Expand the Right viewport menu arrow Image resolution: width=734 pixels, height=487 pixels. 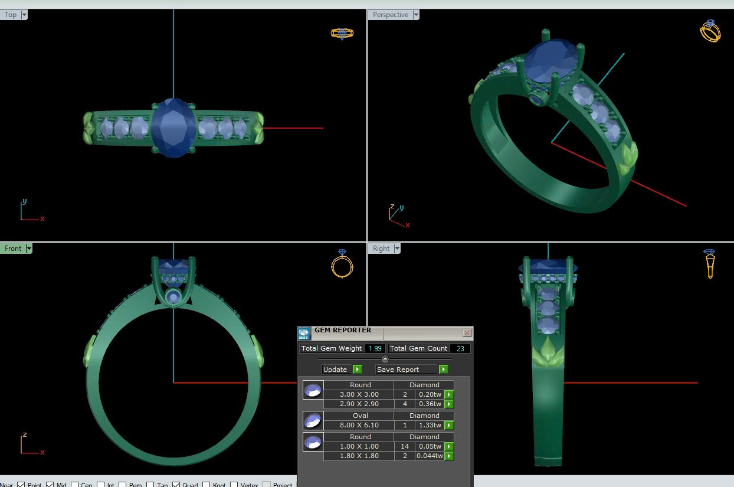click(397, 249)
